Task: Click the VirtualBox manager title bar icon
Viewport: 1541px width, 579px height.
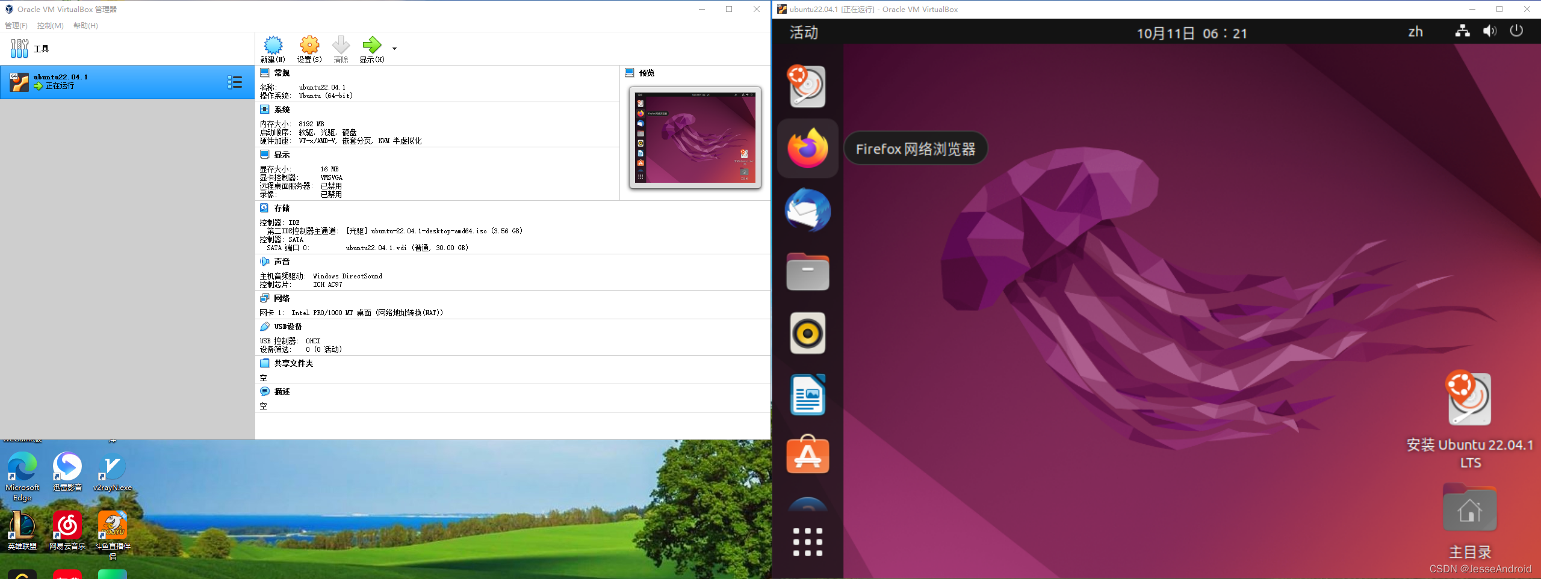Action: point(8,9)
